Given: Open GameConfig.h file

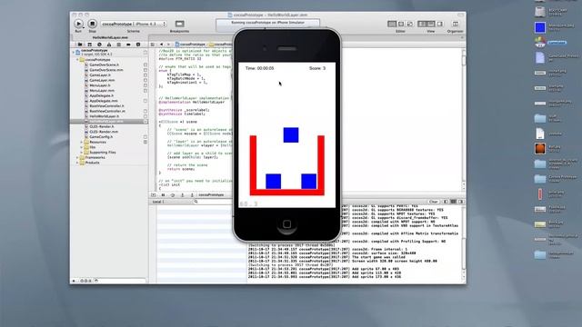Looking at the screenshot, I should click(101, 137).
